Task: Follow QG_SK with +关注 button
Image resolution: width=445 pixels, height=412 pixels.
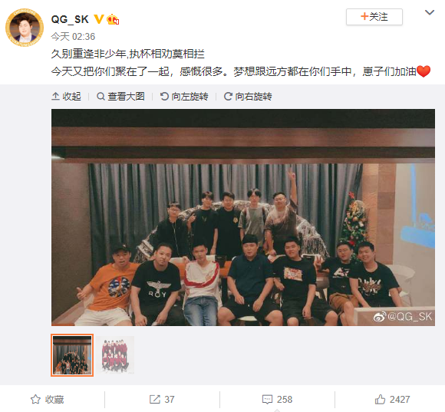Action: pos(374,17)
